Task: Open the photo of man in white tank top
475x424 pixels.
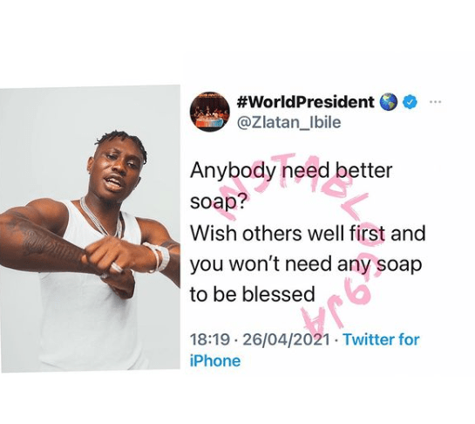Action: (x=91, y=229)
